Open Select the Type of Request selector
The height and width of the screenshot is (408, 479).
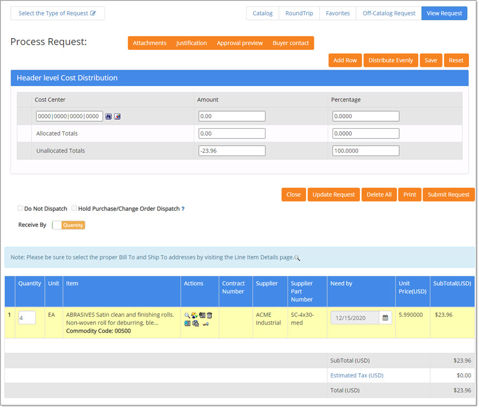coord(57,13)
